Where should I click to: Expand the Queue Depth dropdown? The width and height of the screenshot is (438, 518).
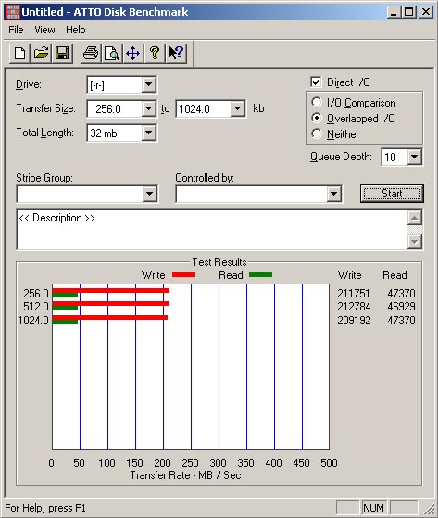(x=415, y=157)
